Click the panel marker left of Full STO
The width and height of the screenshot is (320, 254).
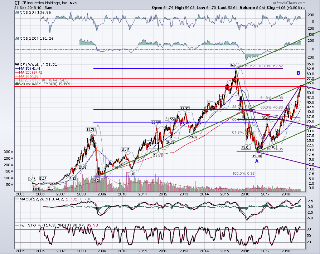pos(17,225)
